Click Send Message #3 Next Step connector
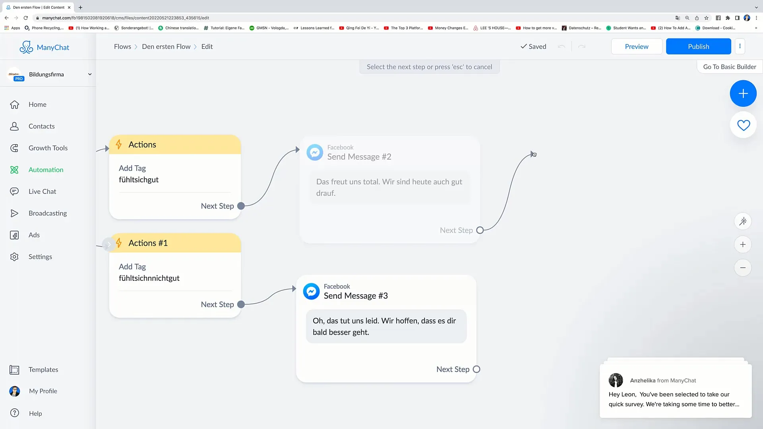 click(x=476, y=369)
